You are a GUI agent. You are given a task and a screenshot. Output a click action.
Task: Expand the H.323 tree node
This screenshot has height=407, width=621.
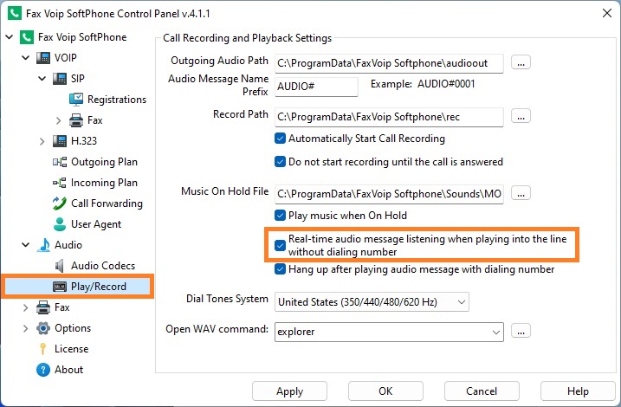pyautogui.click(x=42, y=141)
